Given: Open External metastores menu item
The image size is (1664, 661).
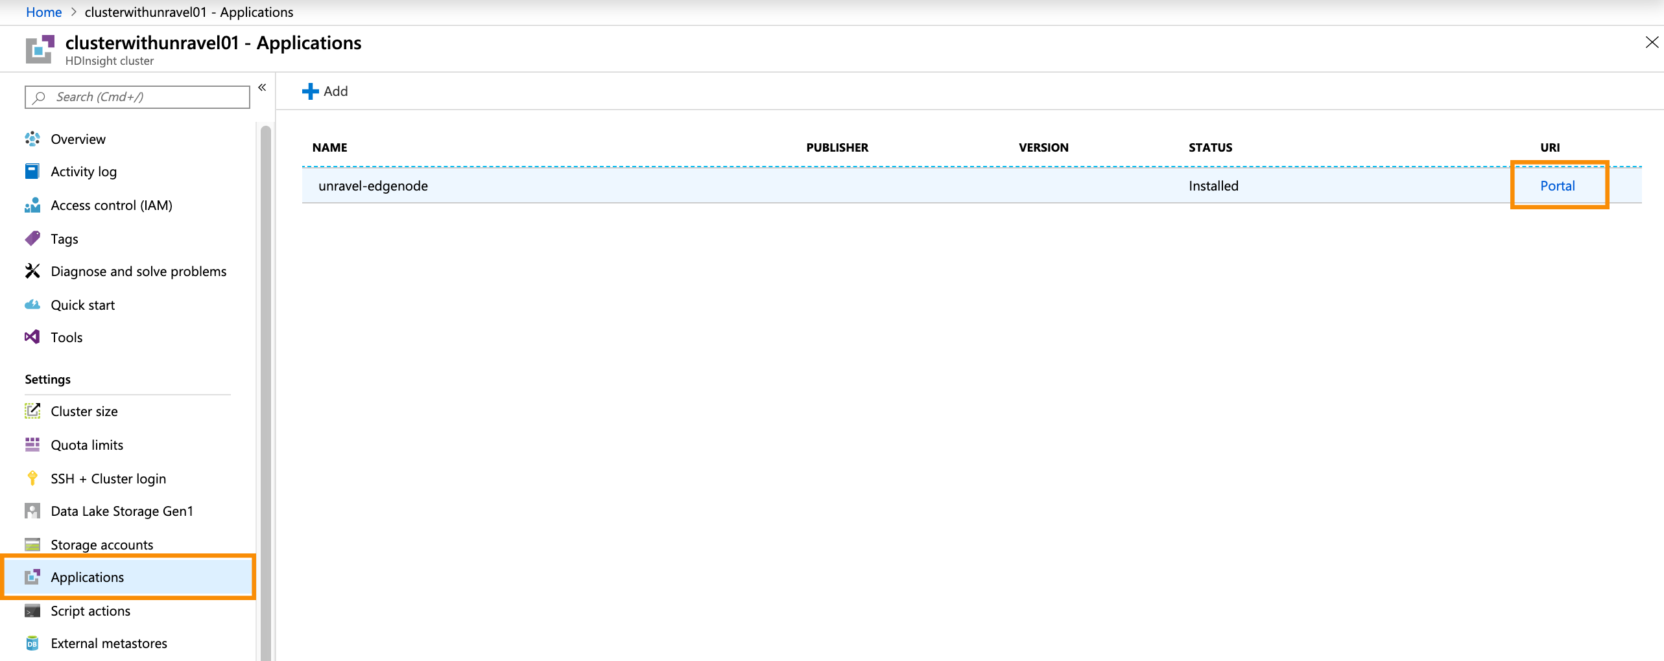Looking at the screenshot, I should 109,644.
